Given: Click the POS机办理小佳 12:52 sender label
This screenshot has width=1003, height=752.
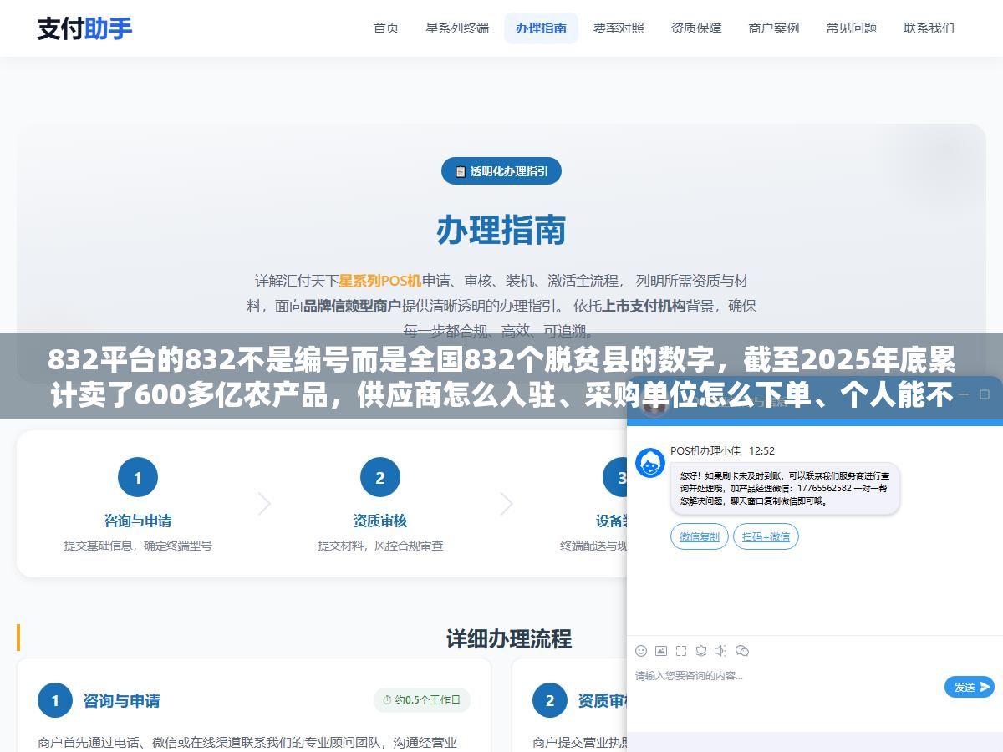Looking at the screenshot, I should tap(722, 450).
